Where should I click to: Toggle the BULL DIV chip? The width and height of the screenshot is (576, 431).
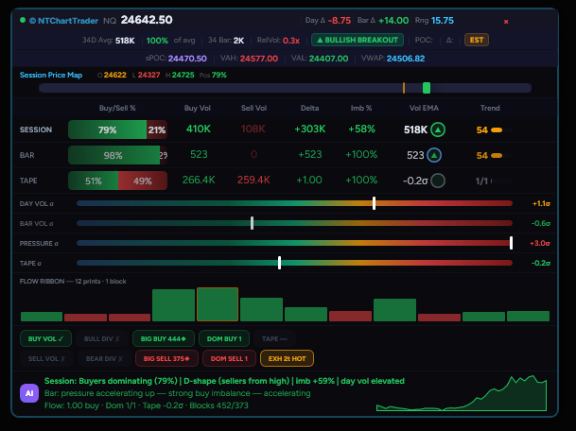[x=102, y=339]
